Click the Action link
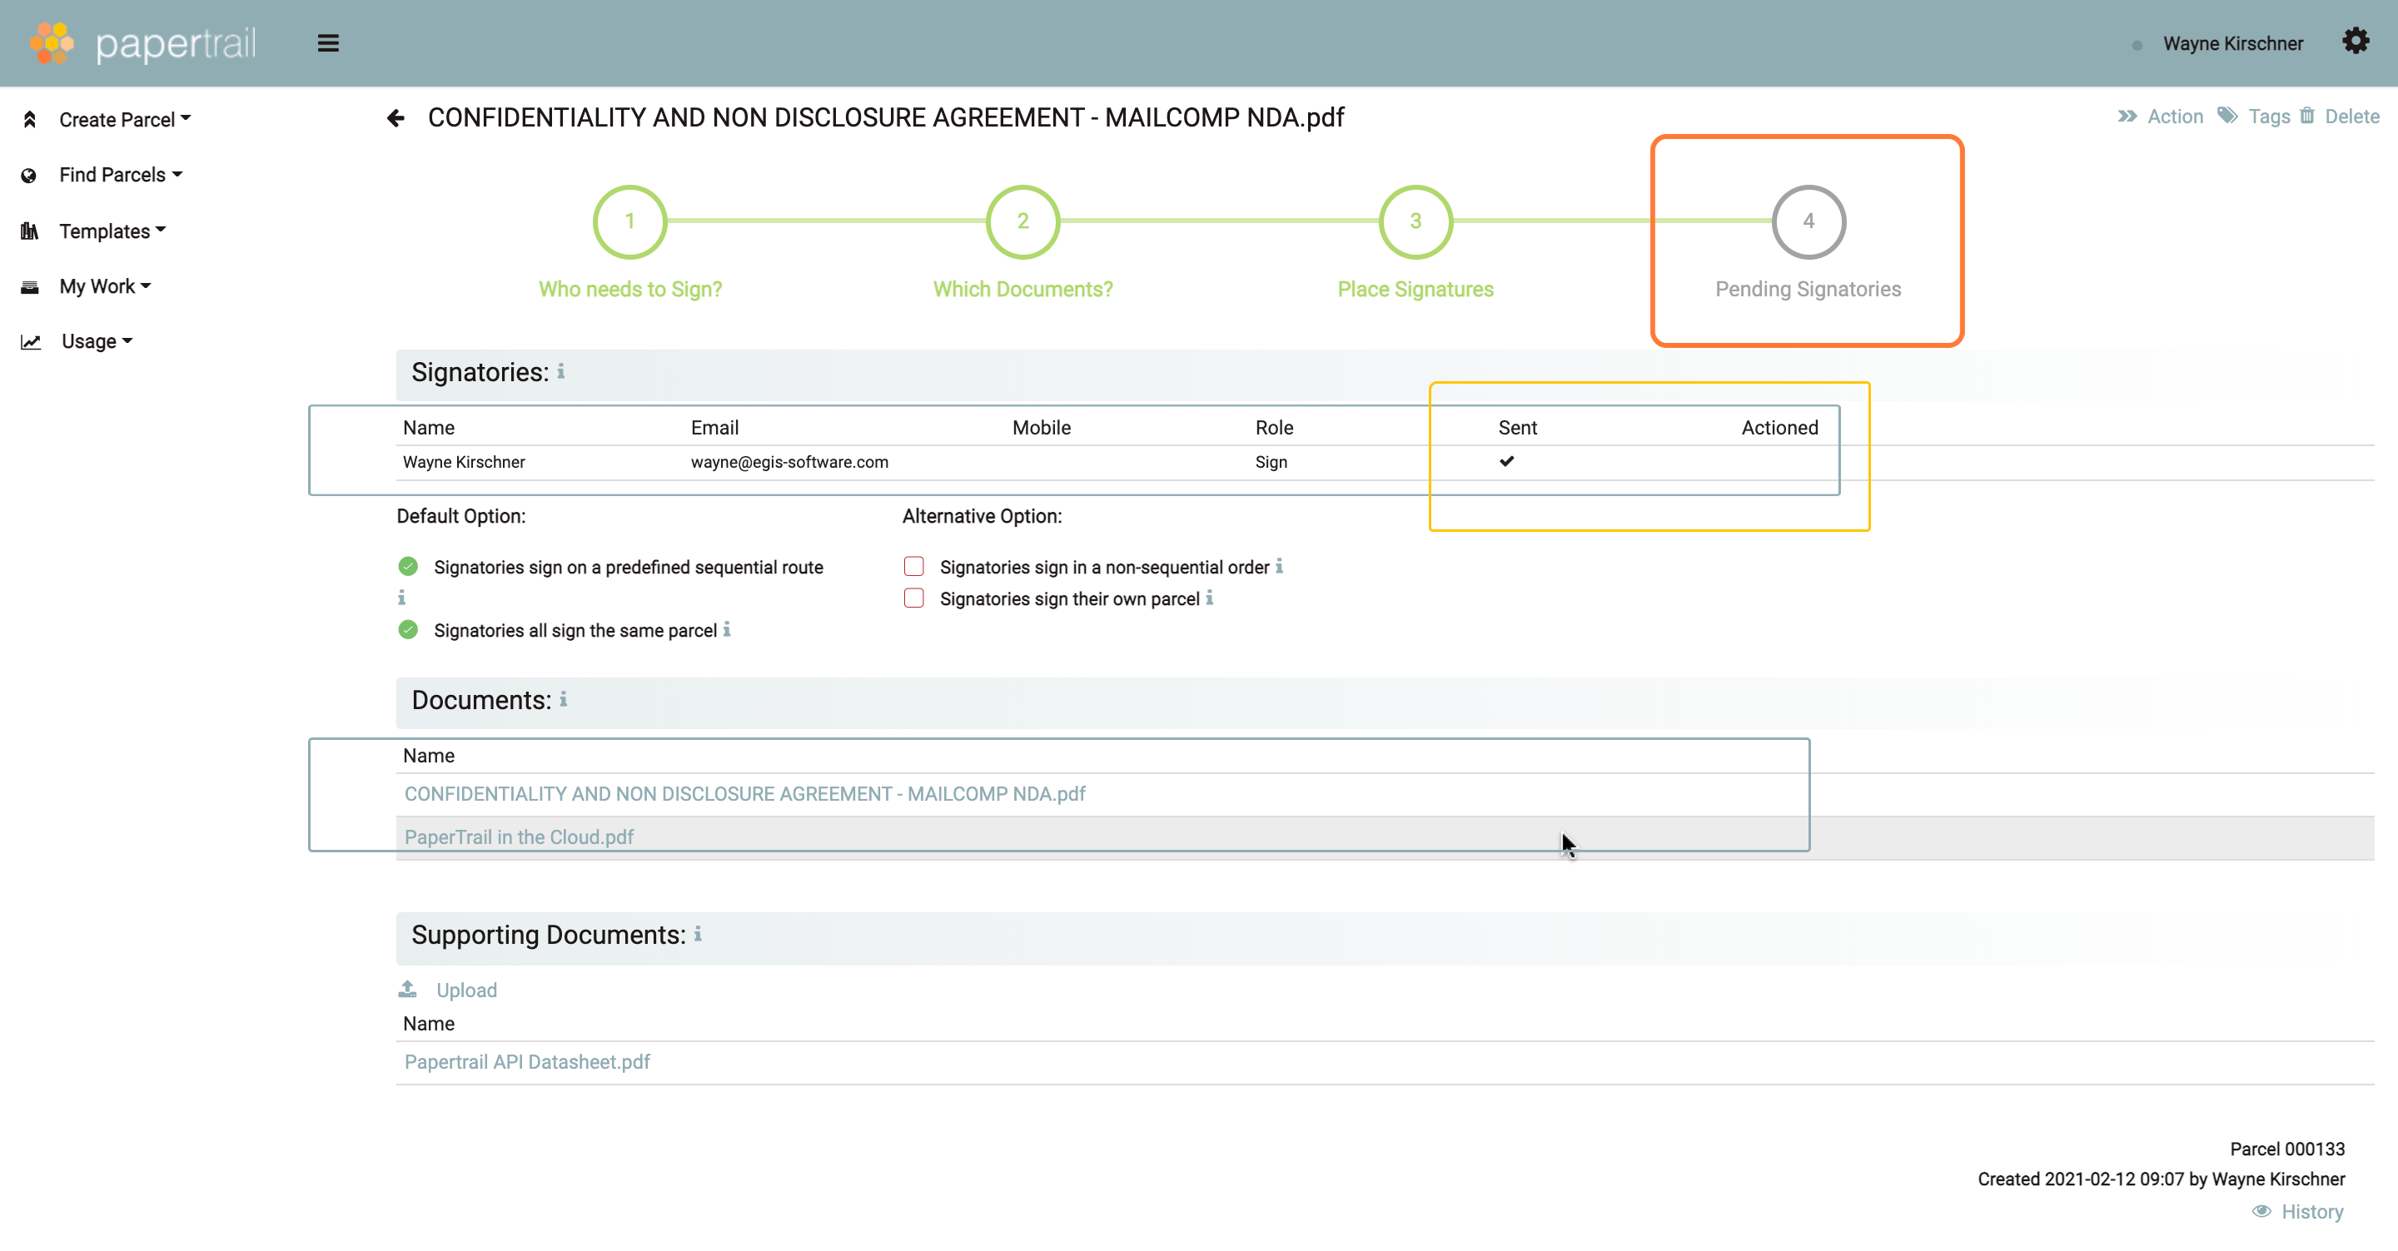Screen dimensions: 2398x1251 pos(2176,117)
